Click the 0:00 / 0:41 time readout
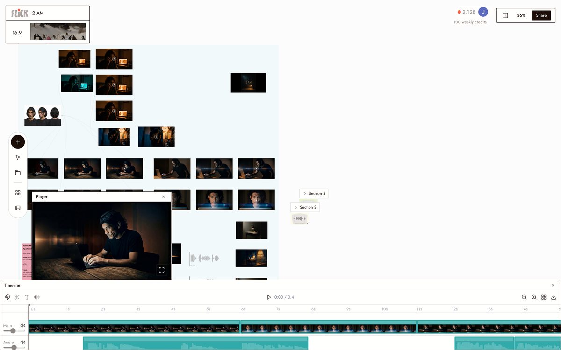This screenshot has width=561, height=350. [285, 297]
